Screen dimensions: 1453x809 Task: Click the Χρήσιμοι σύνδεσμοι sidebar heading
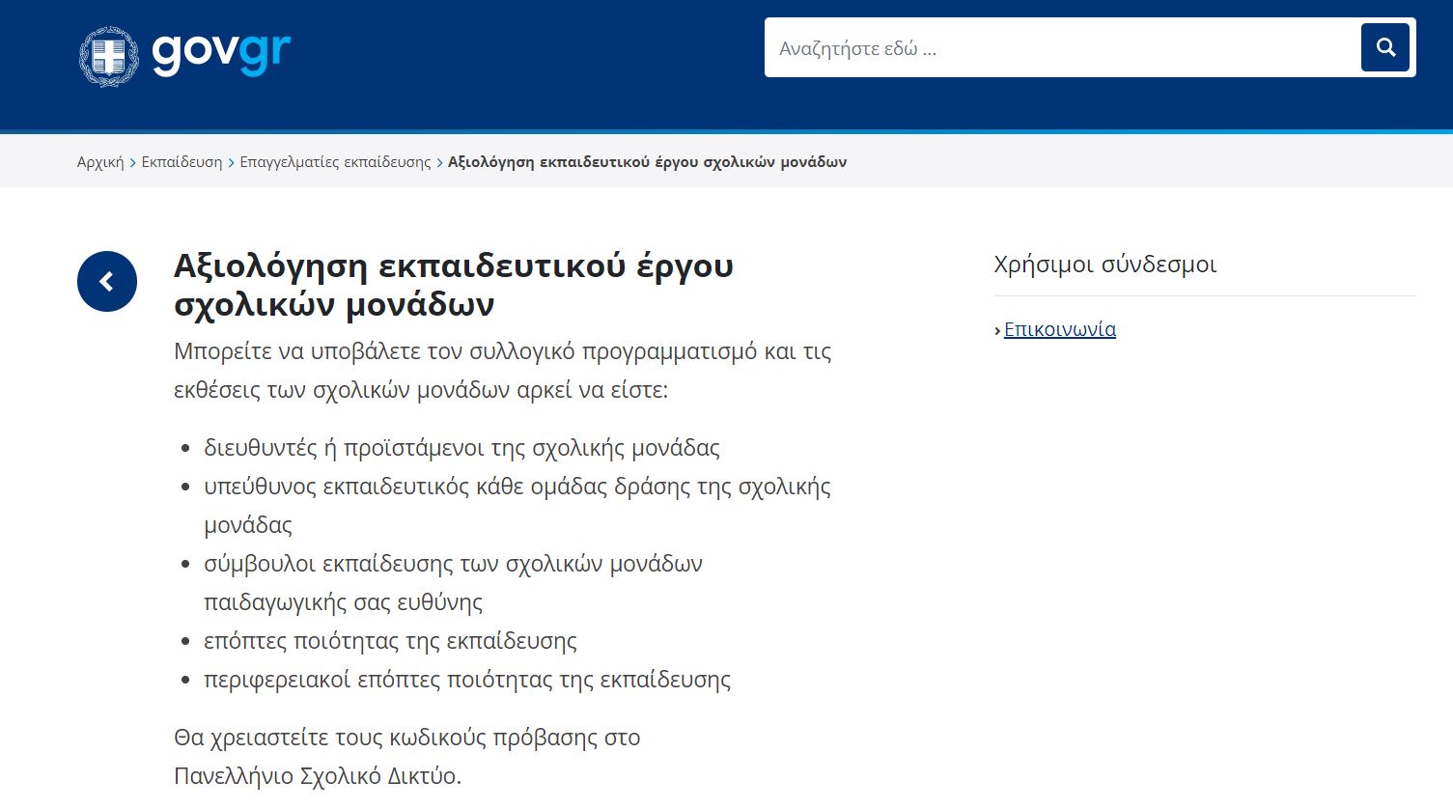click(1104, 265)
